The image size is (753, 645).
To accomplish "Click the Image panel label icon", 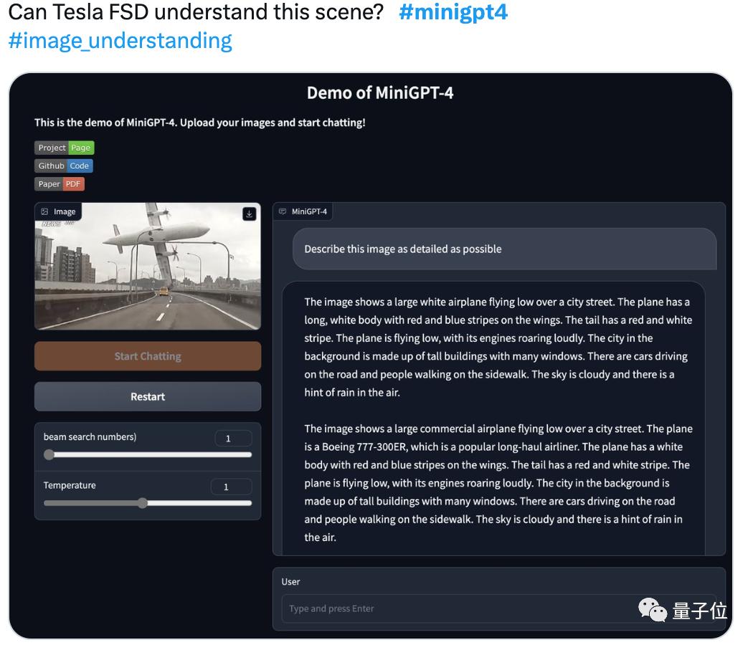I will pos(44,211).
